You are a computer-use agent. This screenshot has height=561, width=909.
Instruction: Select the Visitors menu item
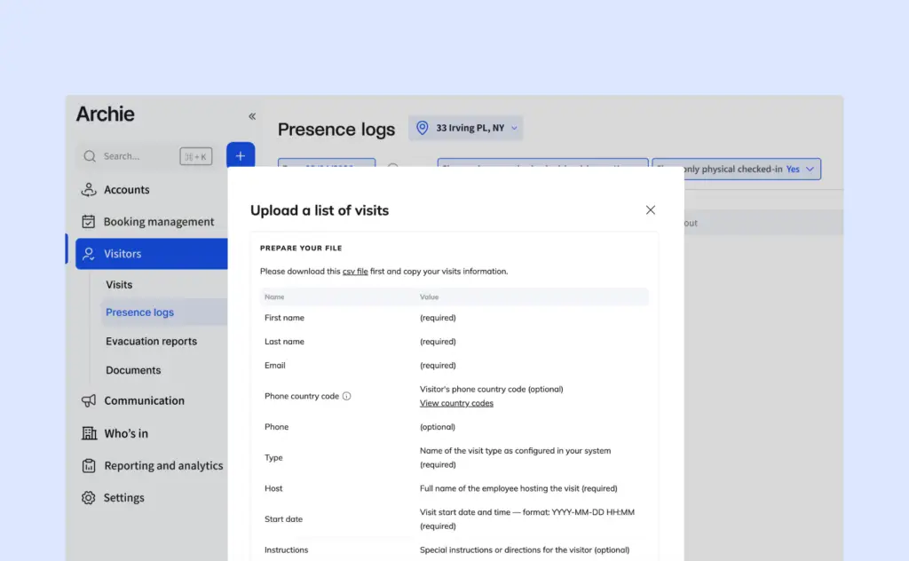tap(151, 254)
